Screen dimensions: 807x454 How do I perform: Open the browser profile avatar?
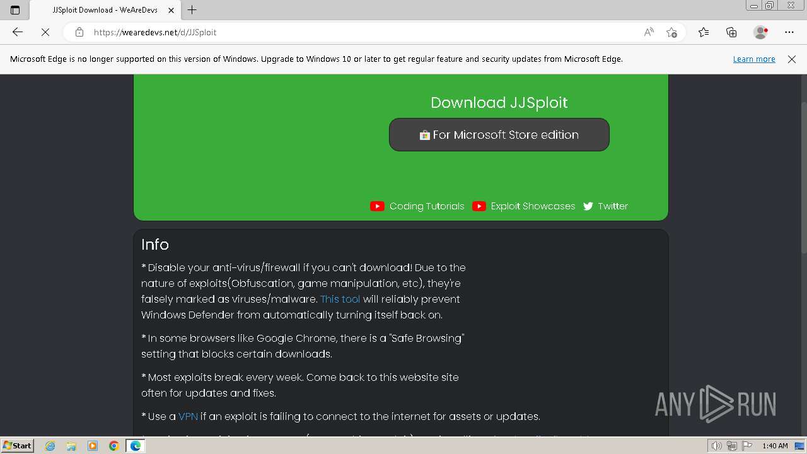[761, 32]
